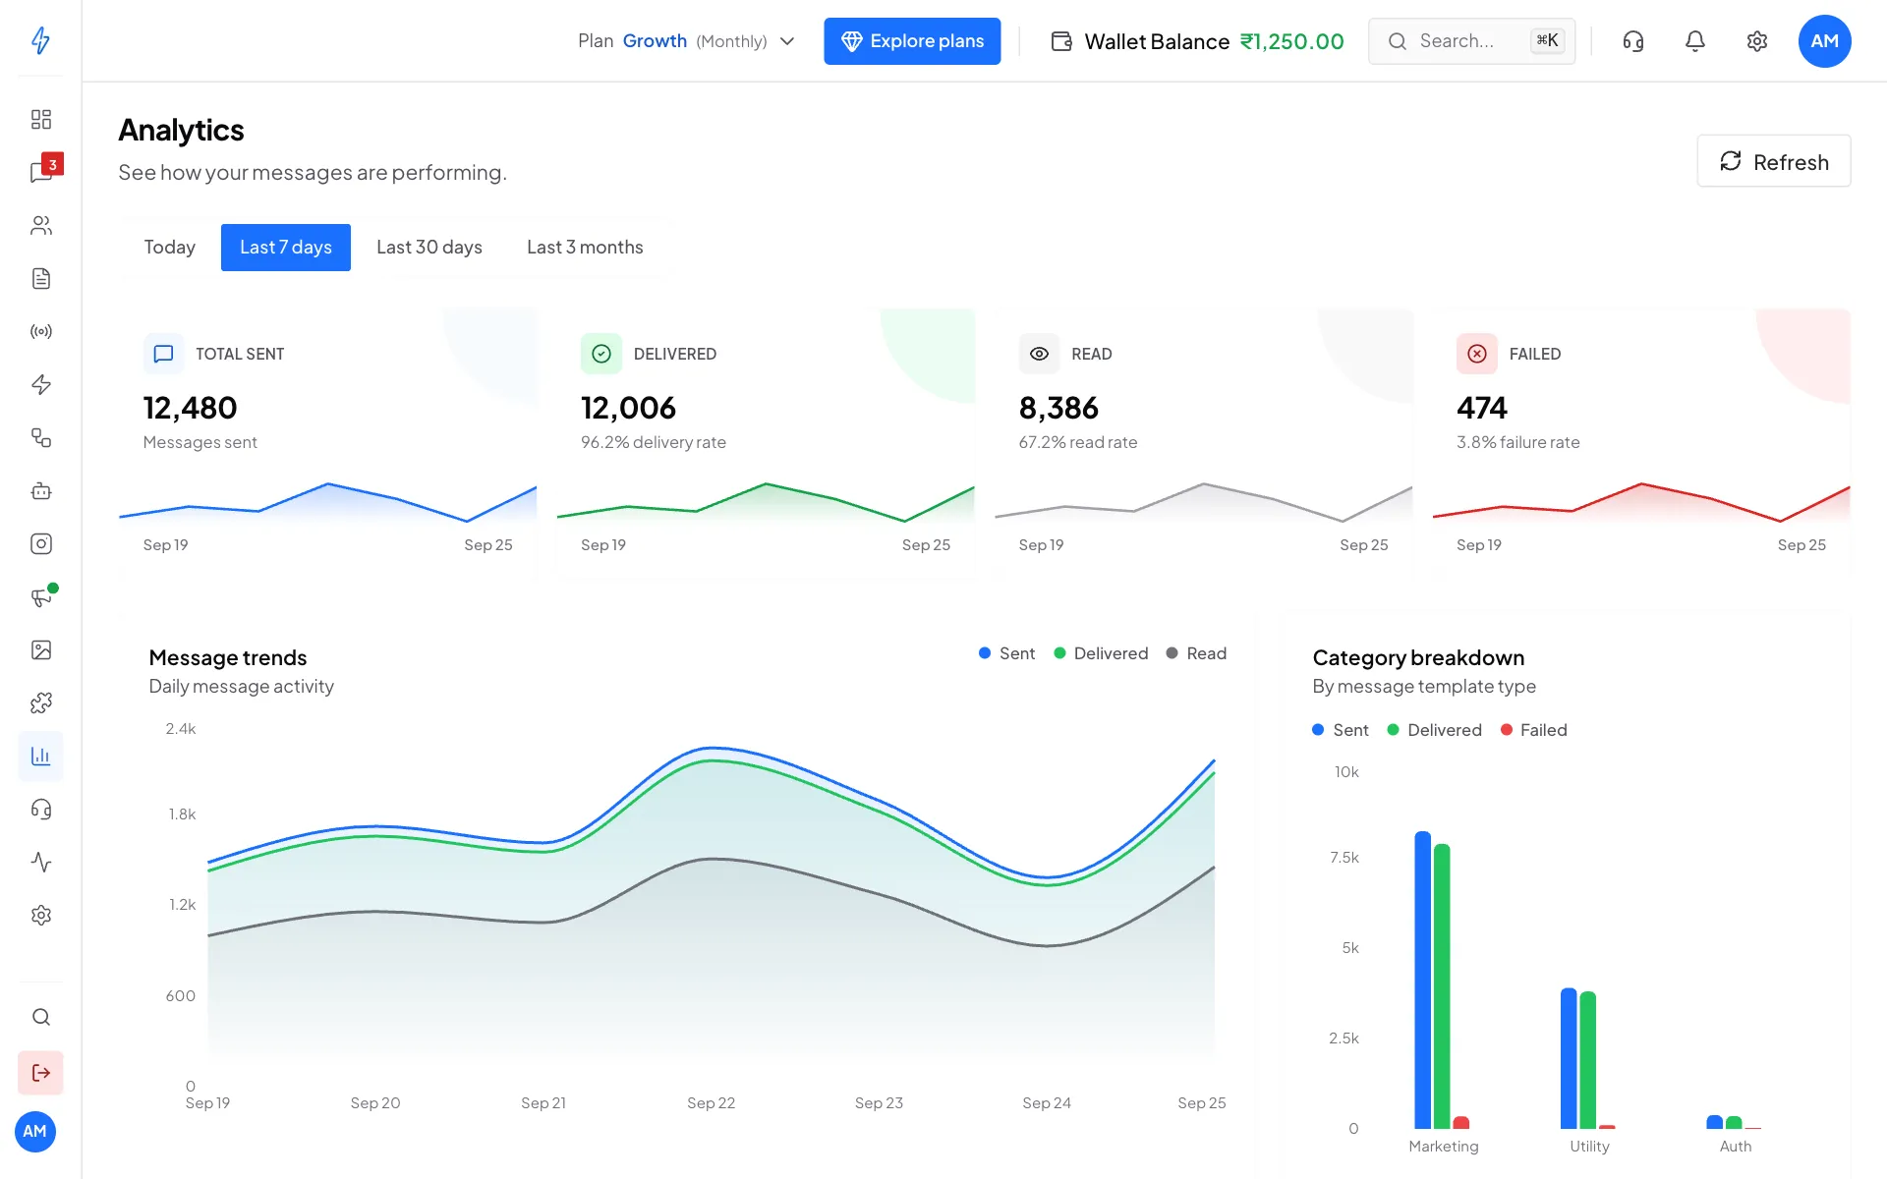The width and height of the screenshot is (1887, 1179).
Task: Open the AM avatar in top bar
Action: 1824,41
